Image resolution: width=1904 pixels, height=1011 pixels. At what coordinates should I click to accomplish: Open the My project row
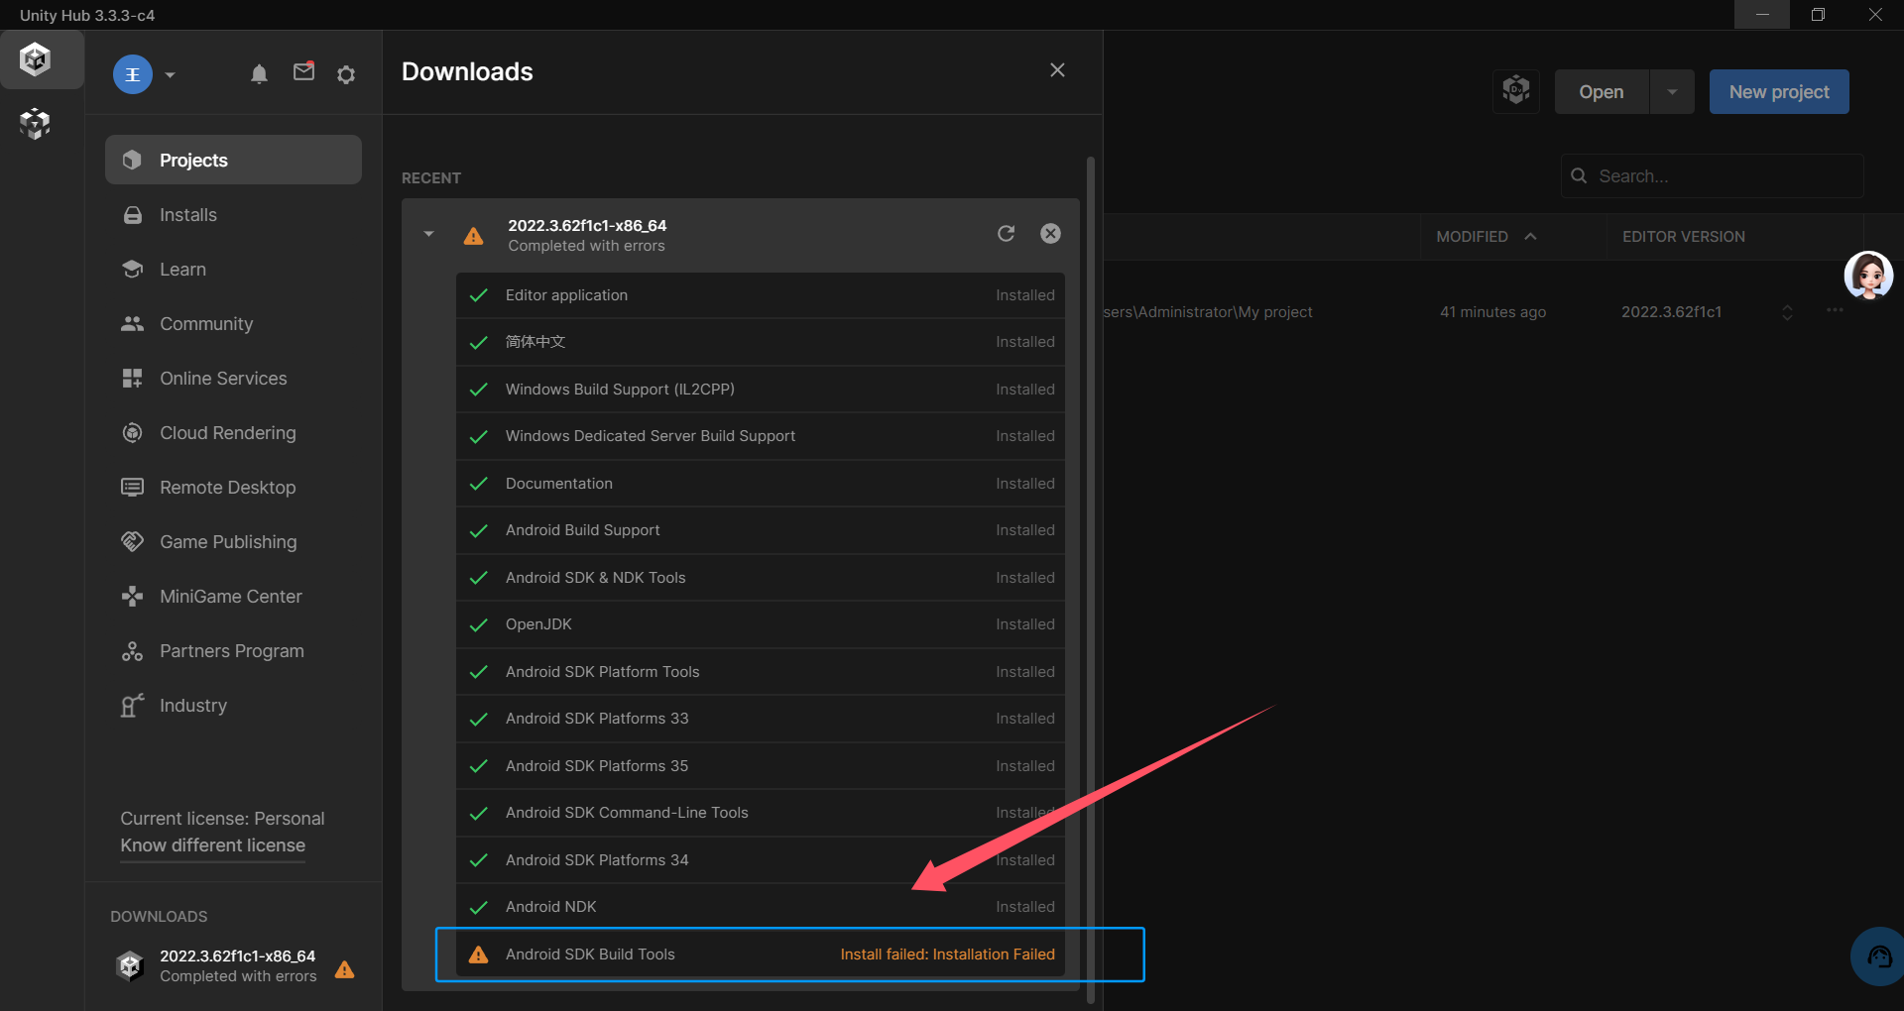[1484, 312]
